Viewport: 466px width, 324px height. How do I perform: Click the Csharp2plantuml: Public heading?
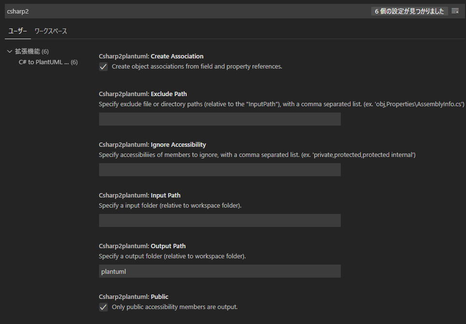pos(133,296)
